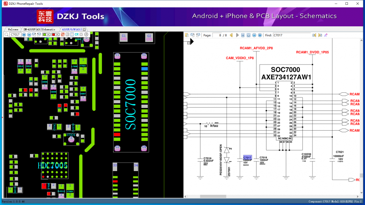Image resolution: width=365 pixels, height=205 pixels.
Task: Click the find previous result icon
Action: tap(314, 35)
